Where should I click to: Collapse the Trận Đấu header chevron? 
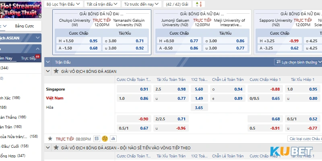pyautogui.click(x=48, y=62)
